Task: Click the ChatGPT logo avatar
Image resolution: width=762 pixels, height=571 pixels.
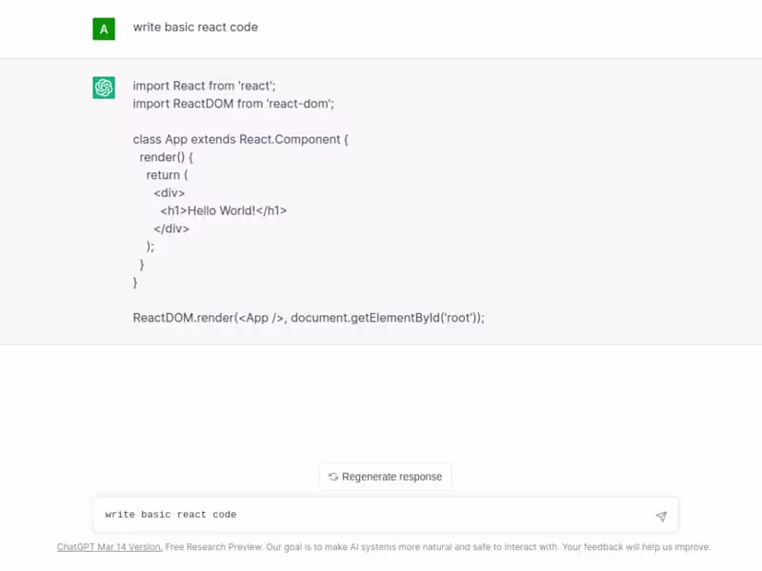Action: pyautogui.click(x=104, y=88)
